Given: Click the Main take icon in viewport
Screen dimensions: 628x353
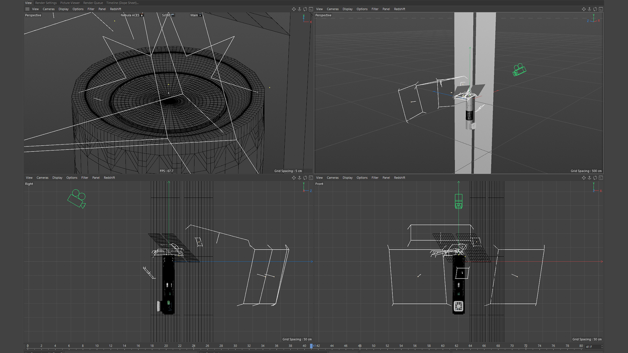Looking at the screenshot, I should pyautogui.click(x=200, y=15).
